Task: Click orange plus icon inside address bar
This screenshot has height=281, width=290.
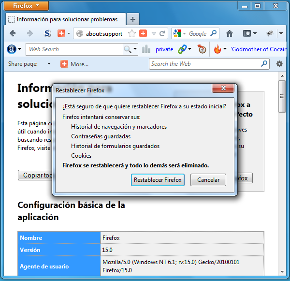Action: 143,33
